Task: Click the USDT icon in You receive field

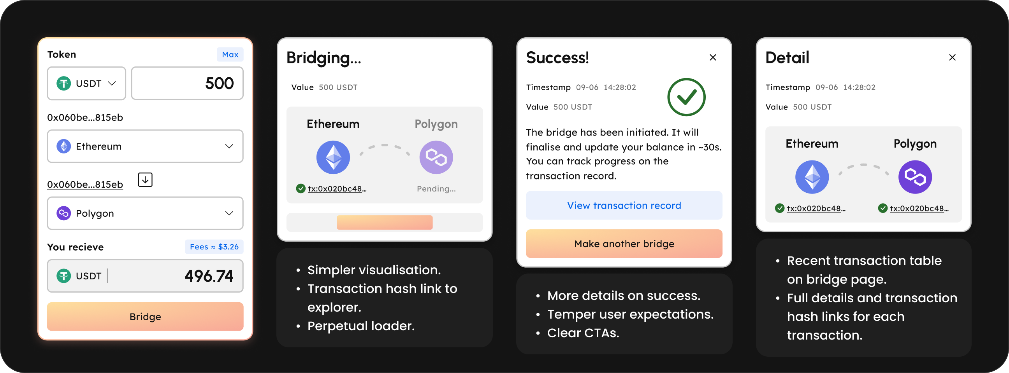Action: 63,276
